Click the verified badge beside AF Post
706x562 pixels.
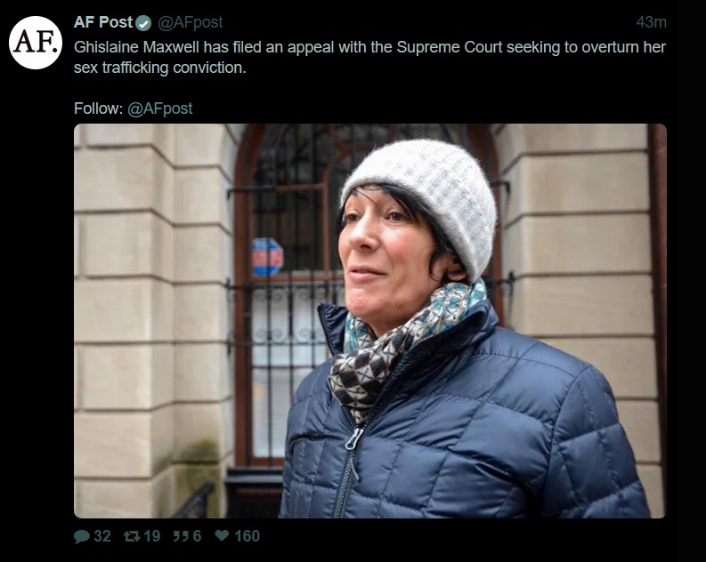(144, 22)
